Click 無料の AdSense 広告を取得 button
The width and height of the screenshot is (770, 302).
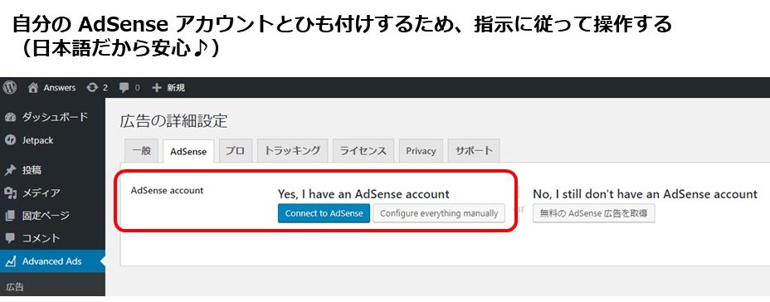click(x=594, y=213)
